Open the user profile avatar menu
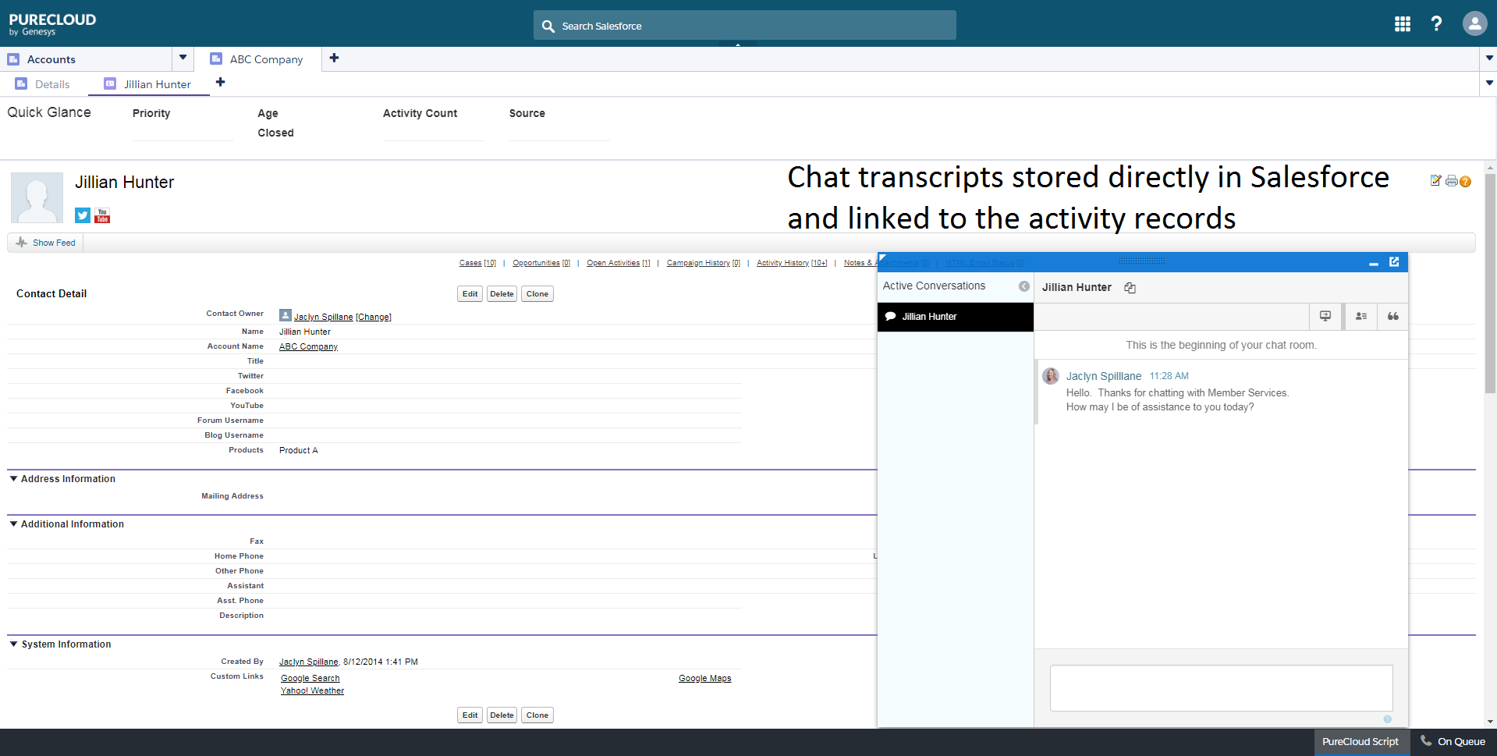 (1474, 23)
